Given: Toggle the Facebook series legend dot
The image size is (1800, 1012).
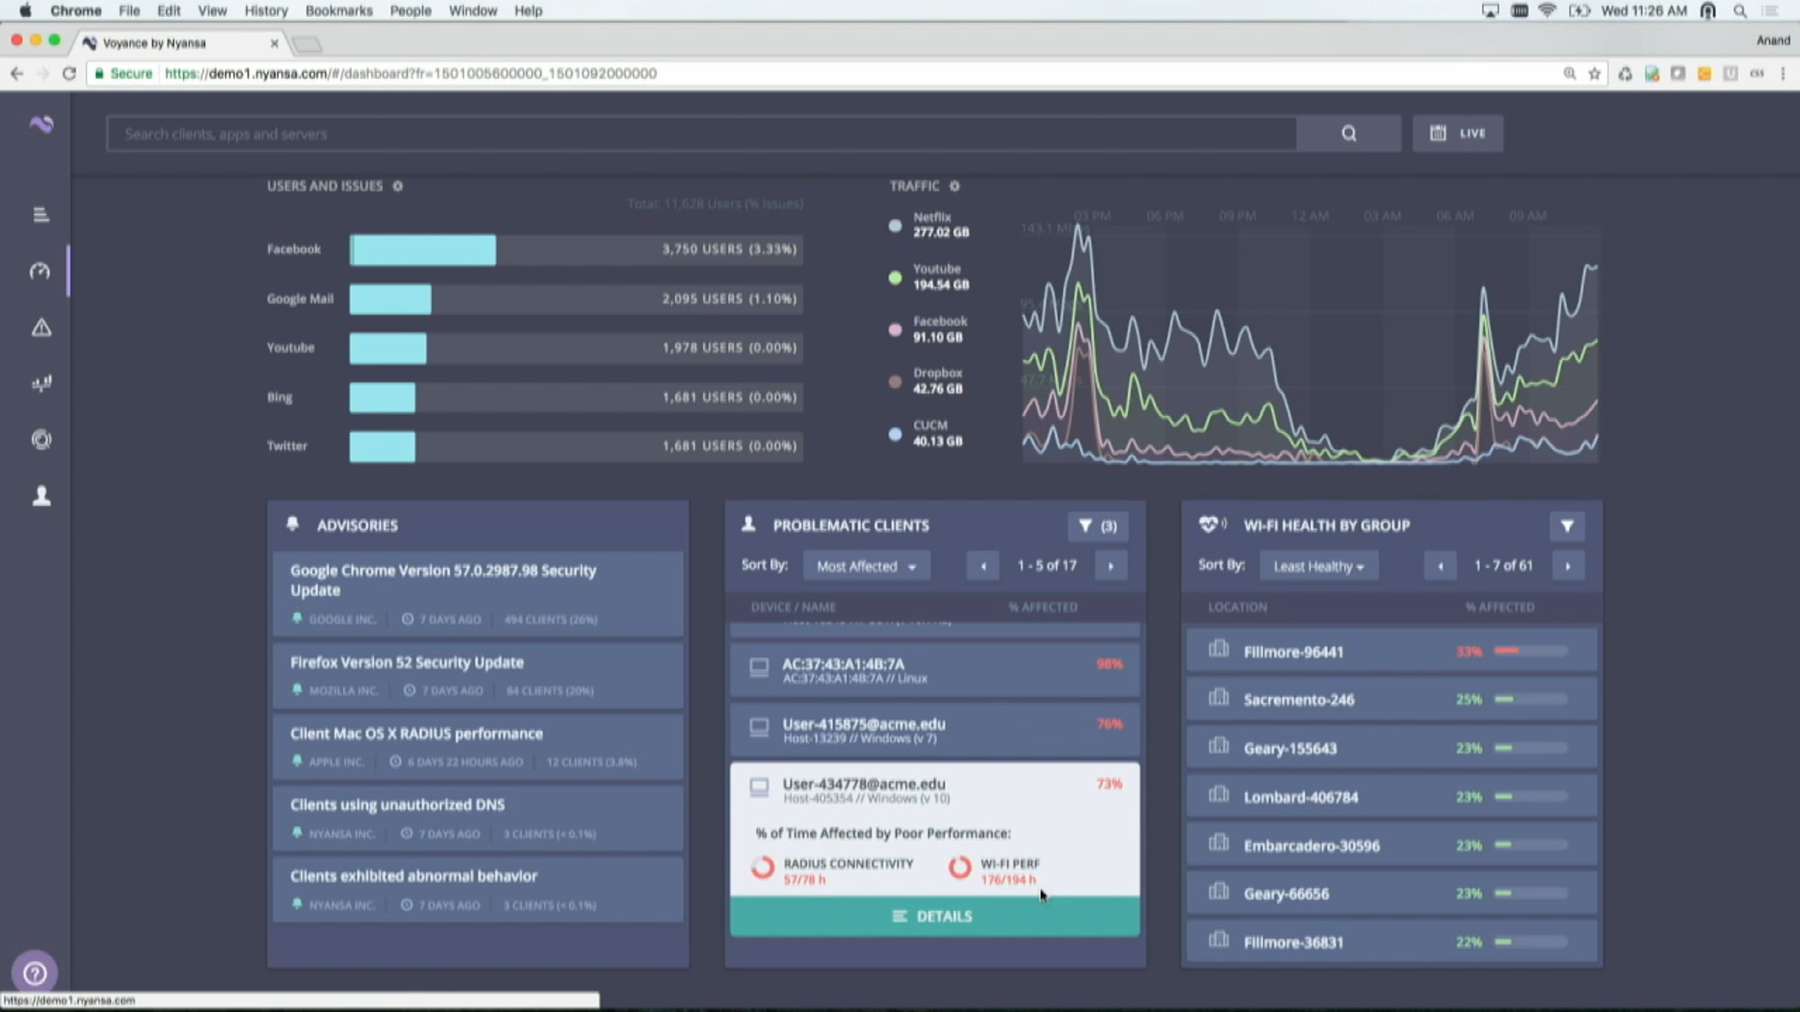Looking at the screenshot, I should click(895, 329).
